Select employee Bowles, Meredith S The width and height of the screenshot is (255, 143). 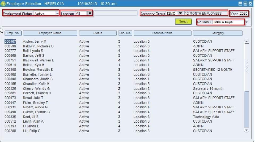(38, 70)
